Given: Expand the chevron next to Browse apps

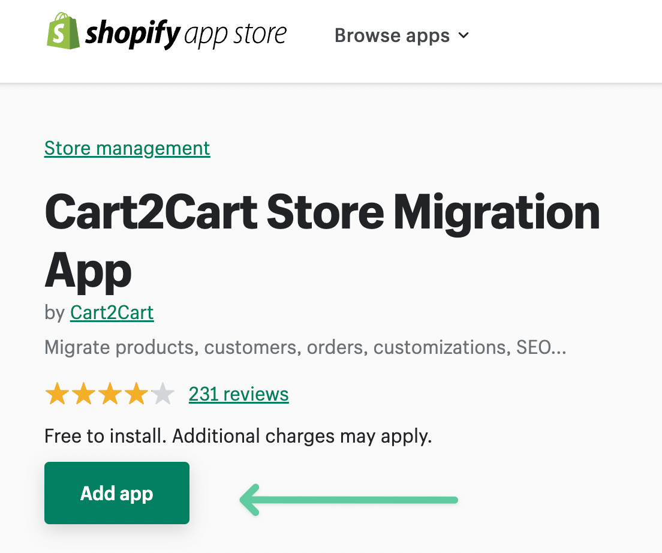Looking at the screenshot, I should tap(463, 36).
